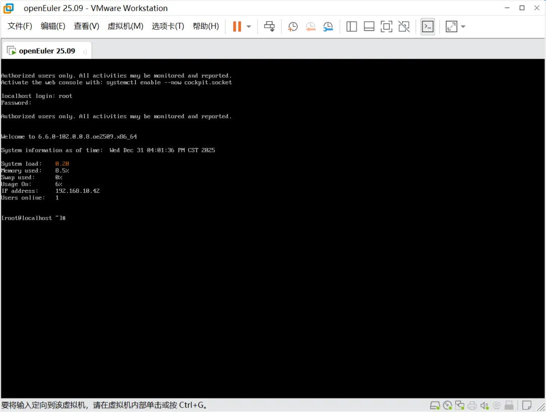Select the openEuler 25.09 VM tab
This screenshot has height=412, width=546.
(x=47, y=51)
